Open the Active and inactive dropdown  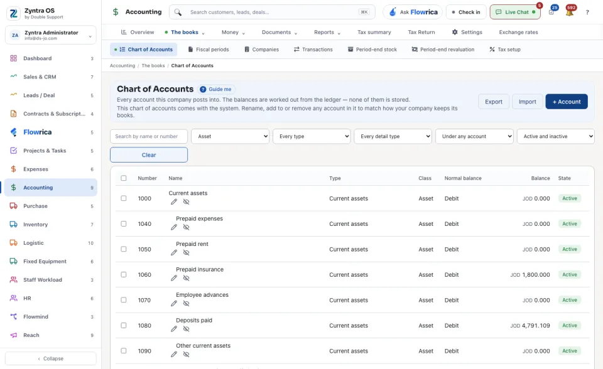point(556,136)
